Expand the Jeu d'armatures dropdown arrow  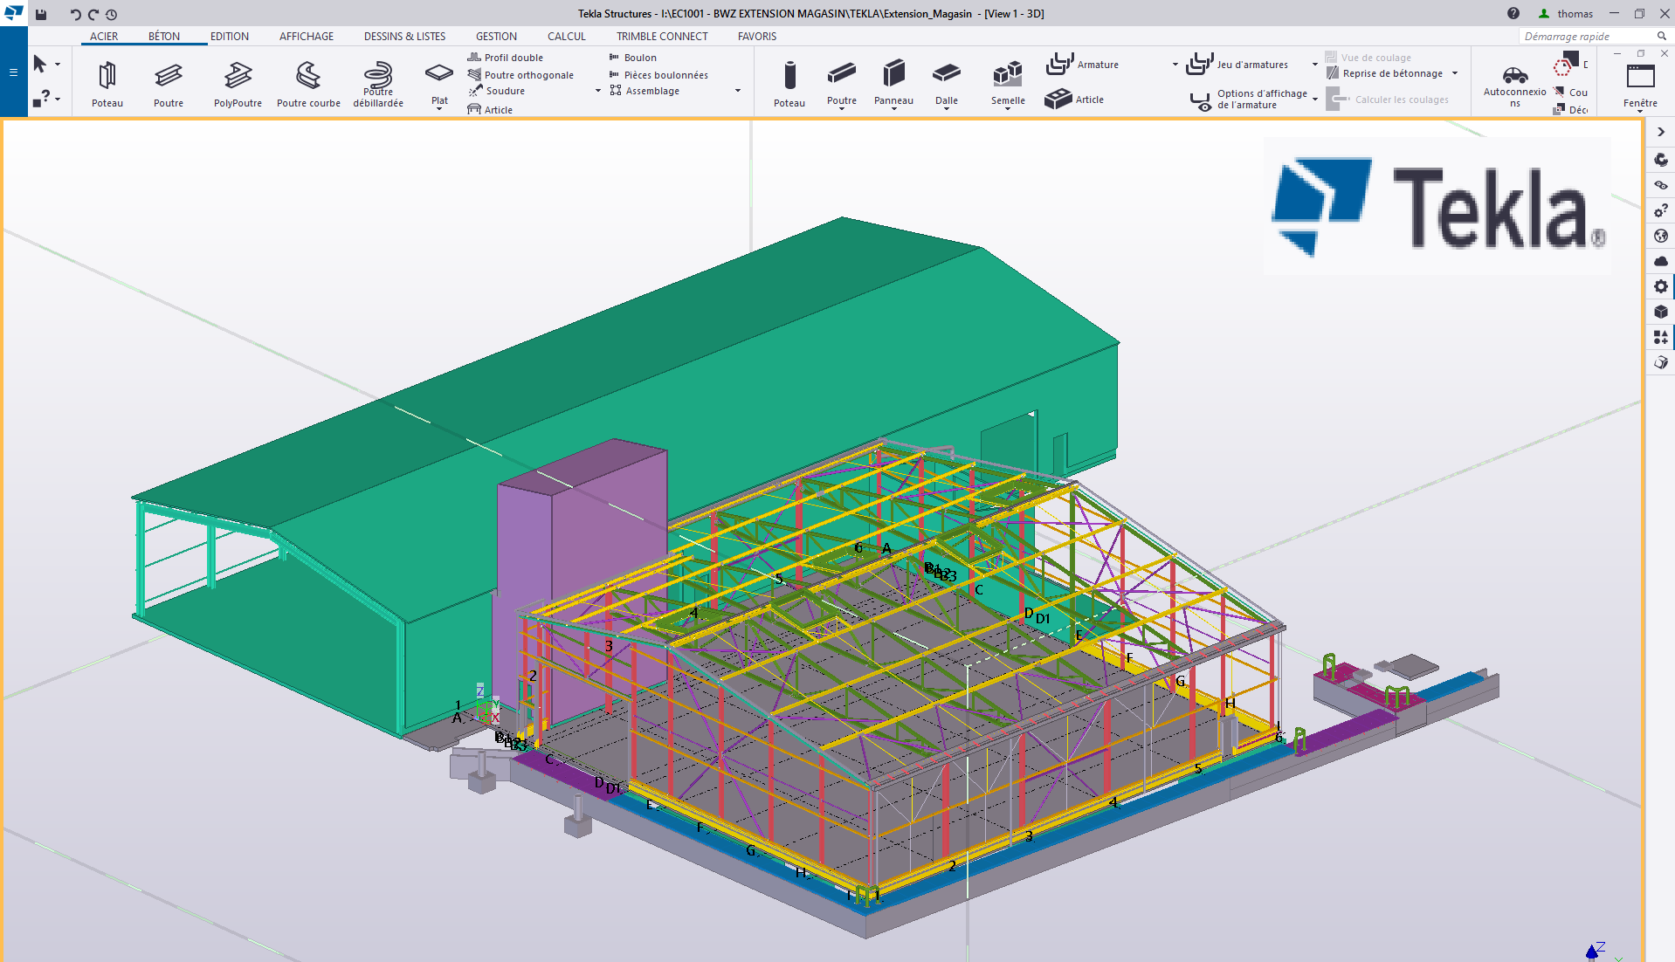click(1314, 65)
